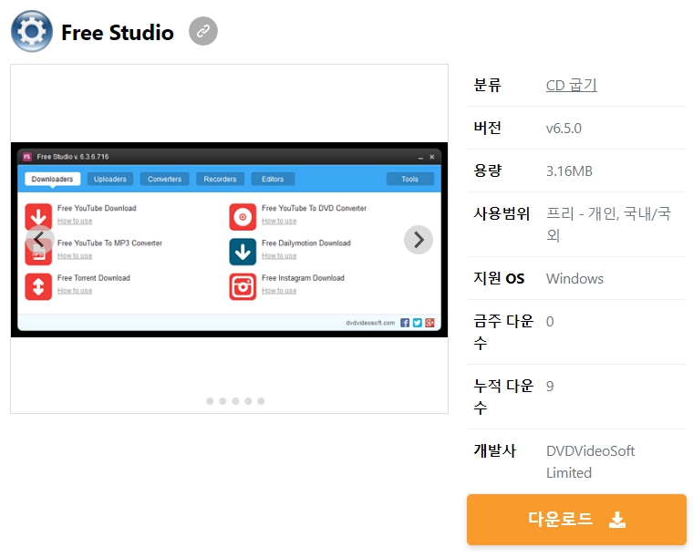The image size is (693, 558).
Task: Select the first carousel dot
Action: [x=210, y=401]
